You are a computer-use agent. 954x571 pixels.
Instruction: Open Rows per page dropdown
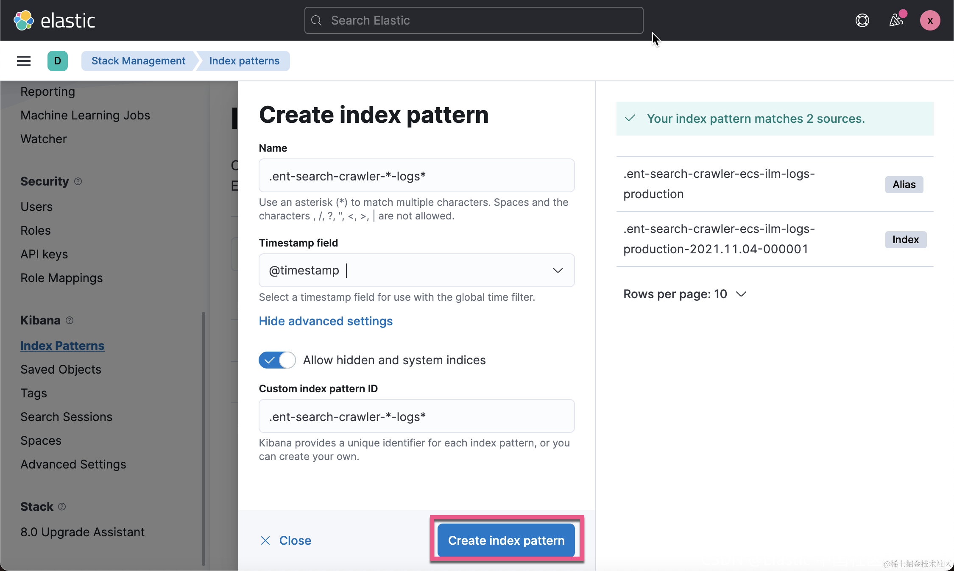(x=684, y=294)
